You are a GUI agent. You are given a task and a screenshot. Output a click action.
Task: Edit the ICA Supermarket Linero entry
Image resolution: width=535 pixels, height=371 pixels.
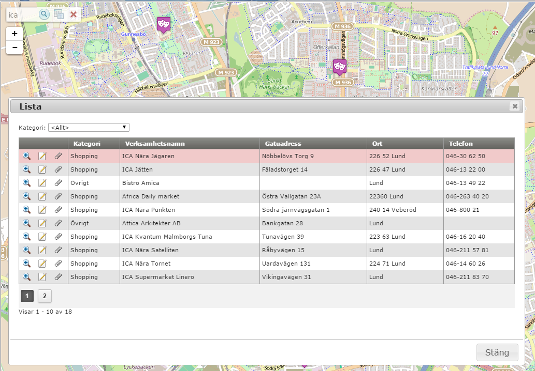coord(42,277)
